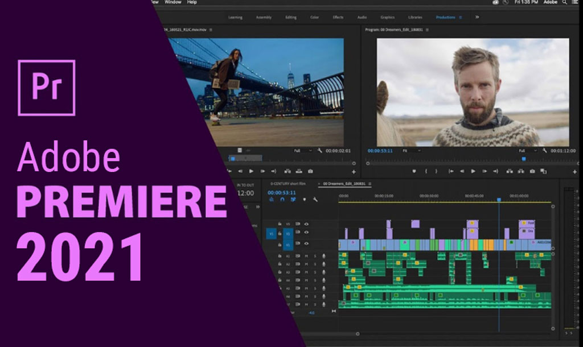
Task: Toggle lock on audio track A1
Action: tap(280, 257)
